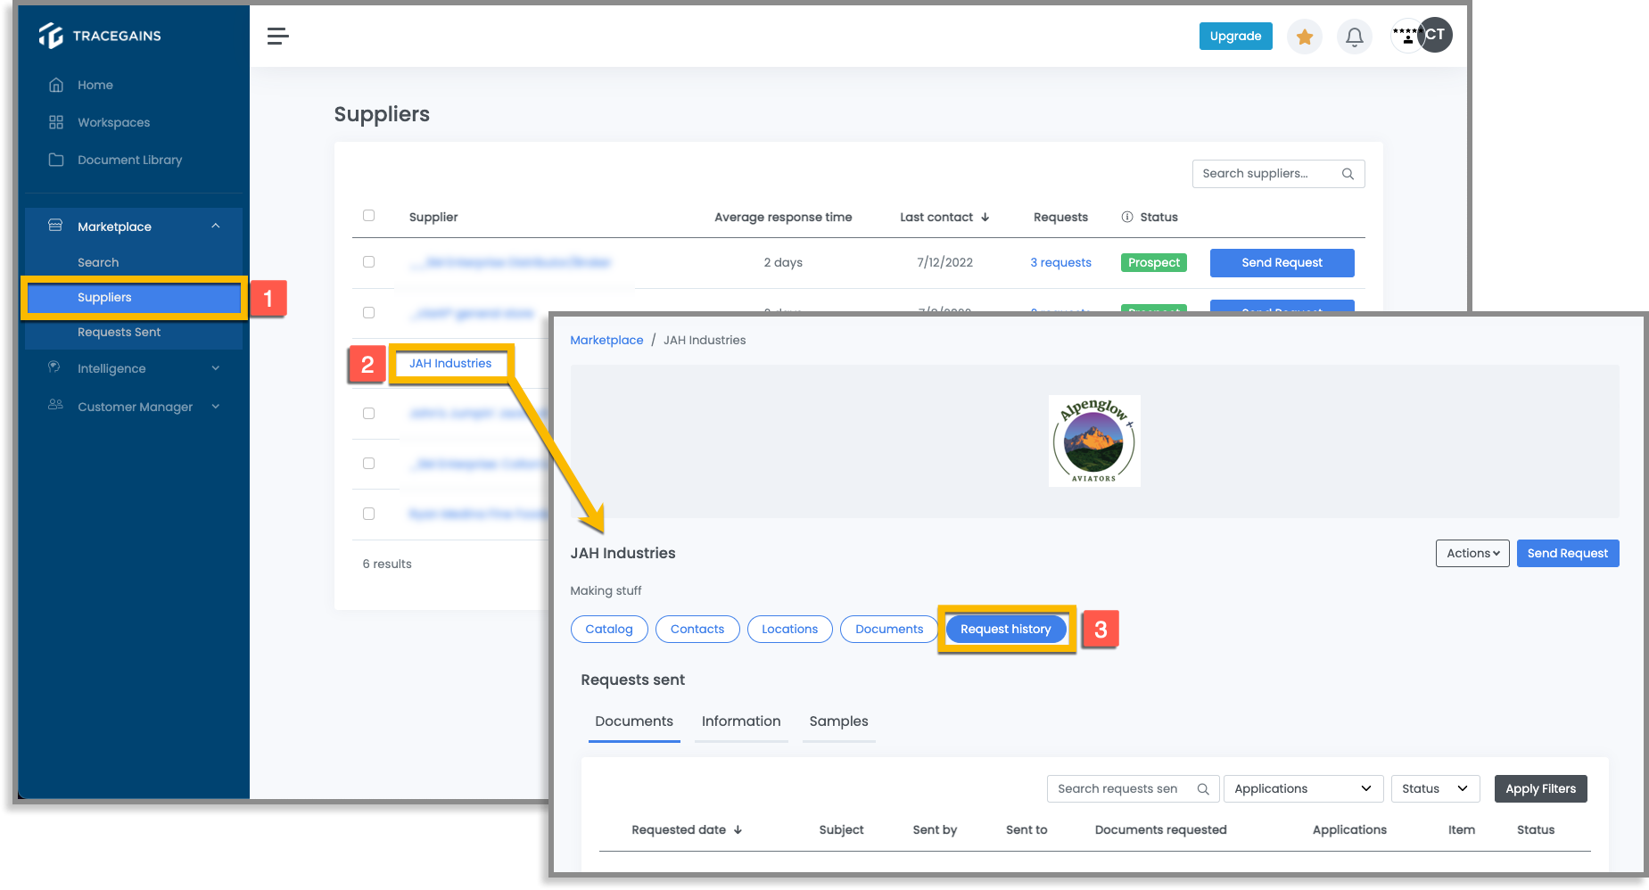Open the Actions dropdown
Image resolution: width=1649 pixels, height=890 pixels.
(x=1472, y=553)
